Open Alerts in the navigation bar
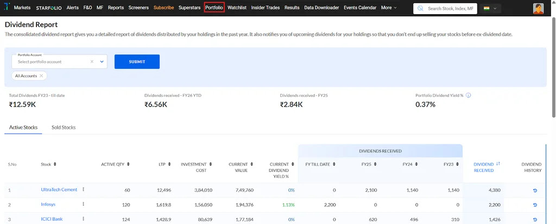Viewport: 556px width, 224px height. [73, 8]
